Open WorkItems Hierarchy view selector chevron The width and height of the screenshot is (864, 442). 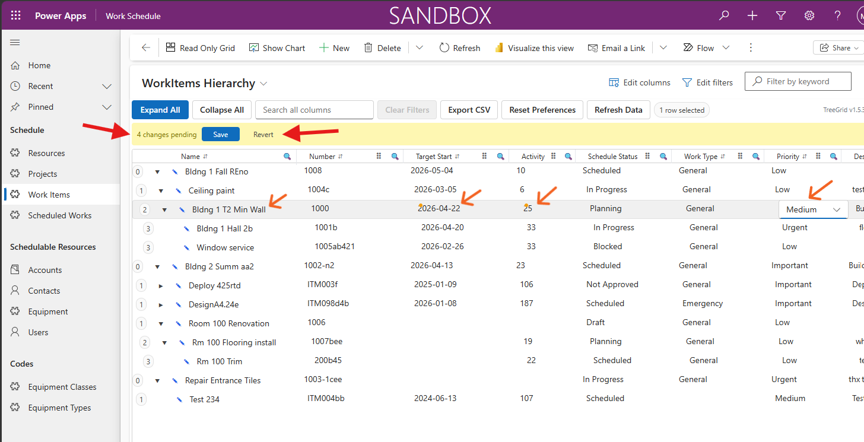coord(264,84)
